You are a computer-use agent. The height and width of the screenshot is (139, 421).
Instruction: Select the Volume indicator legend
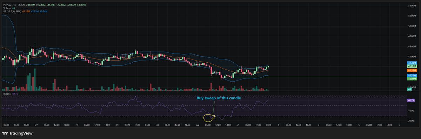tap(7, 8)
